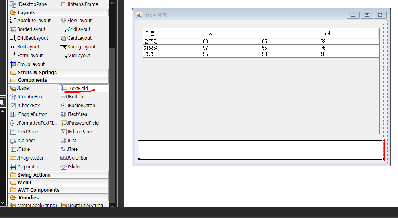The image size is (398, 218).
Task: Click the iot column header
Action: [290, 33]
